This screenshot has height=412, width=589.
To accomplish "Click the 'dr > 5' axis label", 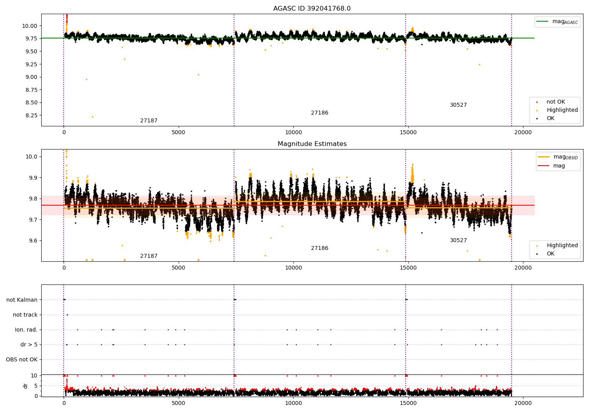I will click(29, 345).
